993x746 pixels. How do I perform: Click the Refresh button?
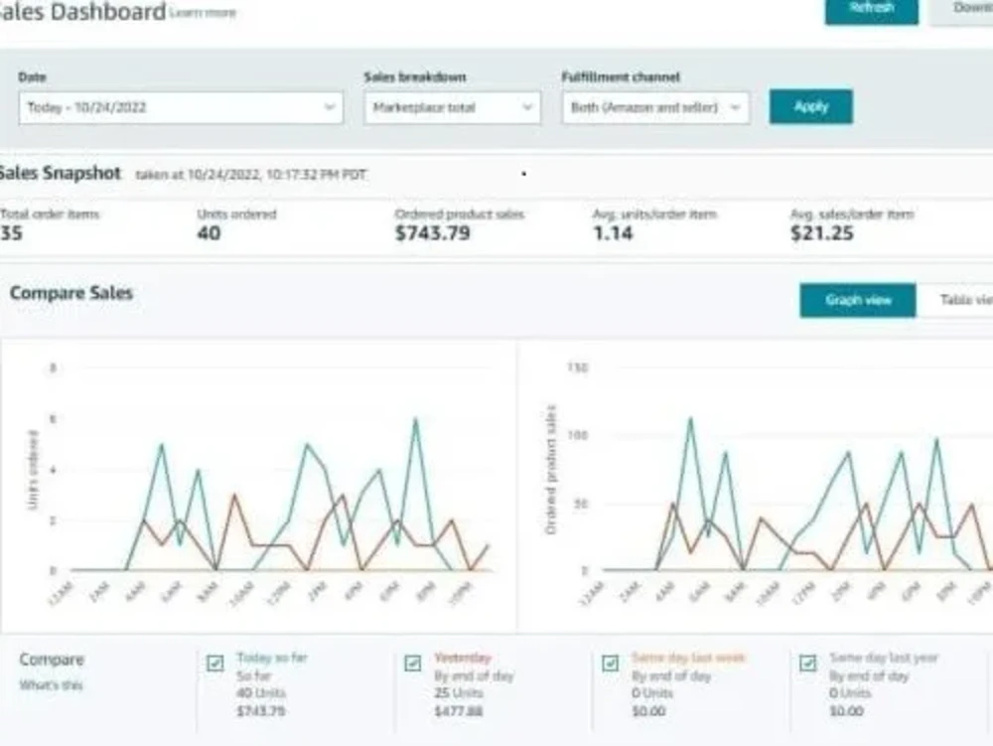tap(872, 10)
